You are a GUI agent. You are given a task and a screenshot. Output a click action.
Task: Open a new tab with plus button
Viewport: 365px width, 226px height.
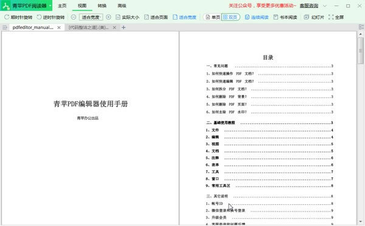[123, 27]
